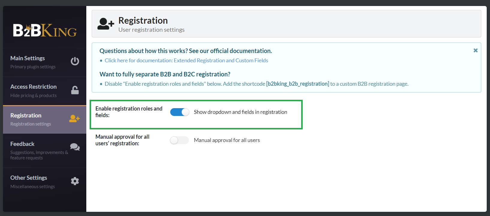Enable manual approval for all users toggle
Image resolution: width=490 pixels, height=216 pixels.
coord(180,140)
